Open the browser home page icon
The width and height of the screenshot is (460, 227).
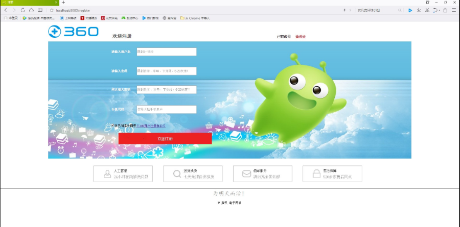pyautogui.click(x=31, y=10)
